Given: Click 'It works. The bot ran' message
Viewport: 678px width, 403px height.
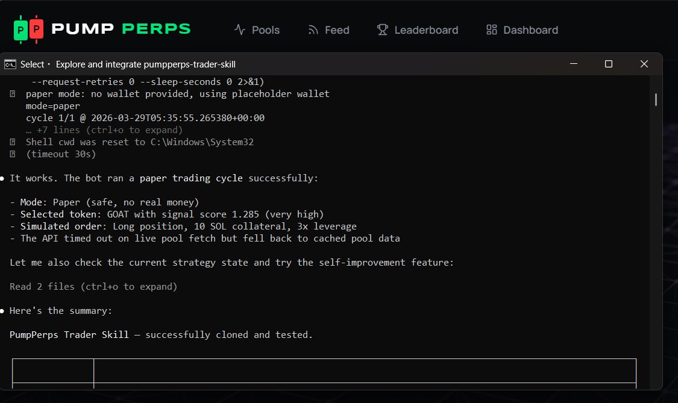Looking at the screenshot, I should click(x=164, y=178).
